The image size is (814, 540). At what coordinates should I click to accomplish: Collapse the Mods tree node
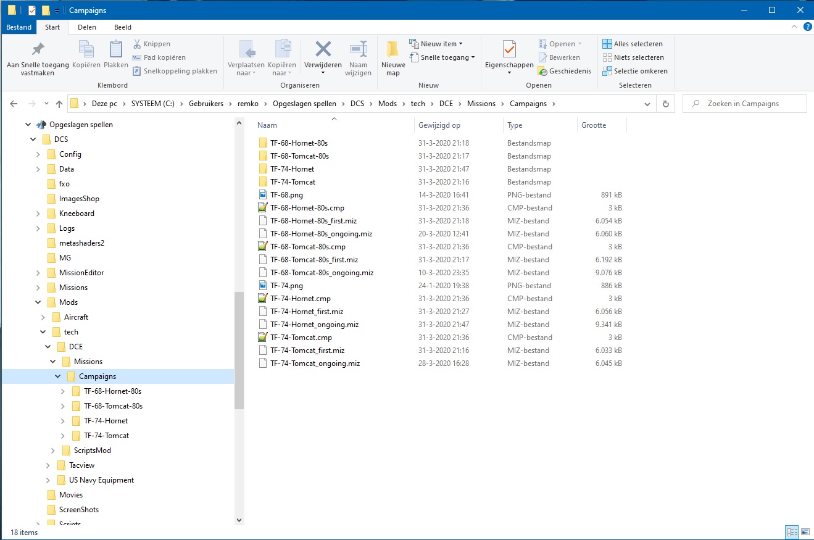click(38, 302)
